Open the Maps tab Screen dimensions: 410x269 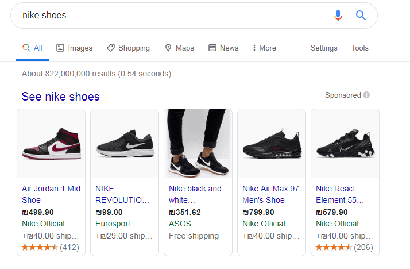(x=179, y=48)
